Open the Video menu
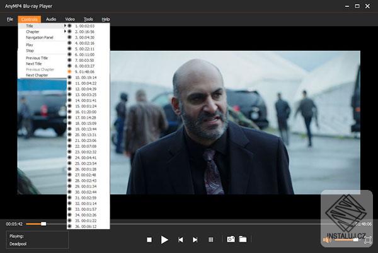 pyautogui.click(x=70, y=19)
